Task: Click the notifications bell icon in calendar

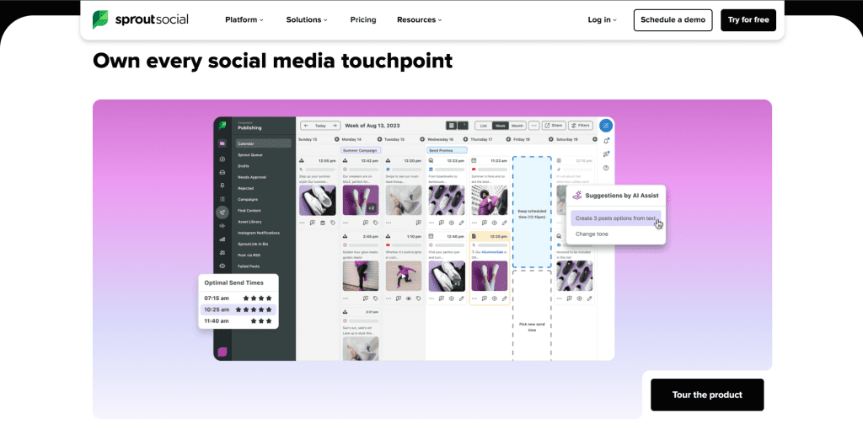Action: 606,140
